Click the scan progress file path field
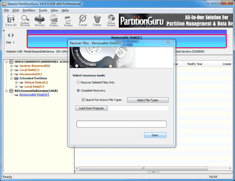The image size is (235, 181). [x=139, y=108]
